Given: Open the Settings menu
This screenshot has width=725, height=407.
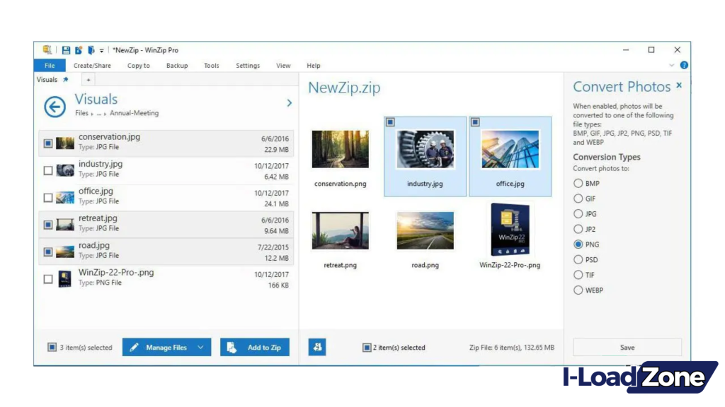Looking at the screenshot, I should [247, 66].
